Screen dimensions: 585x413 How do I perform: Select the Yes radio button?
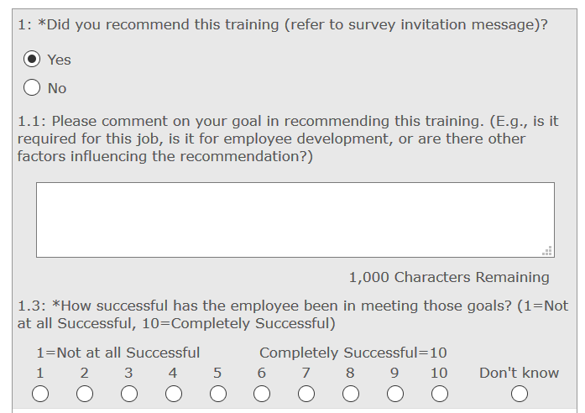point(33,60)
